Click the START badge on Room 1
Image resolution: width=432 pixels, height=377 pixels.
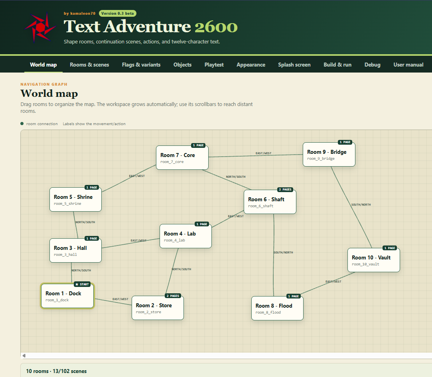tap(83, 284)
